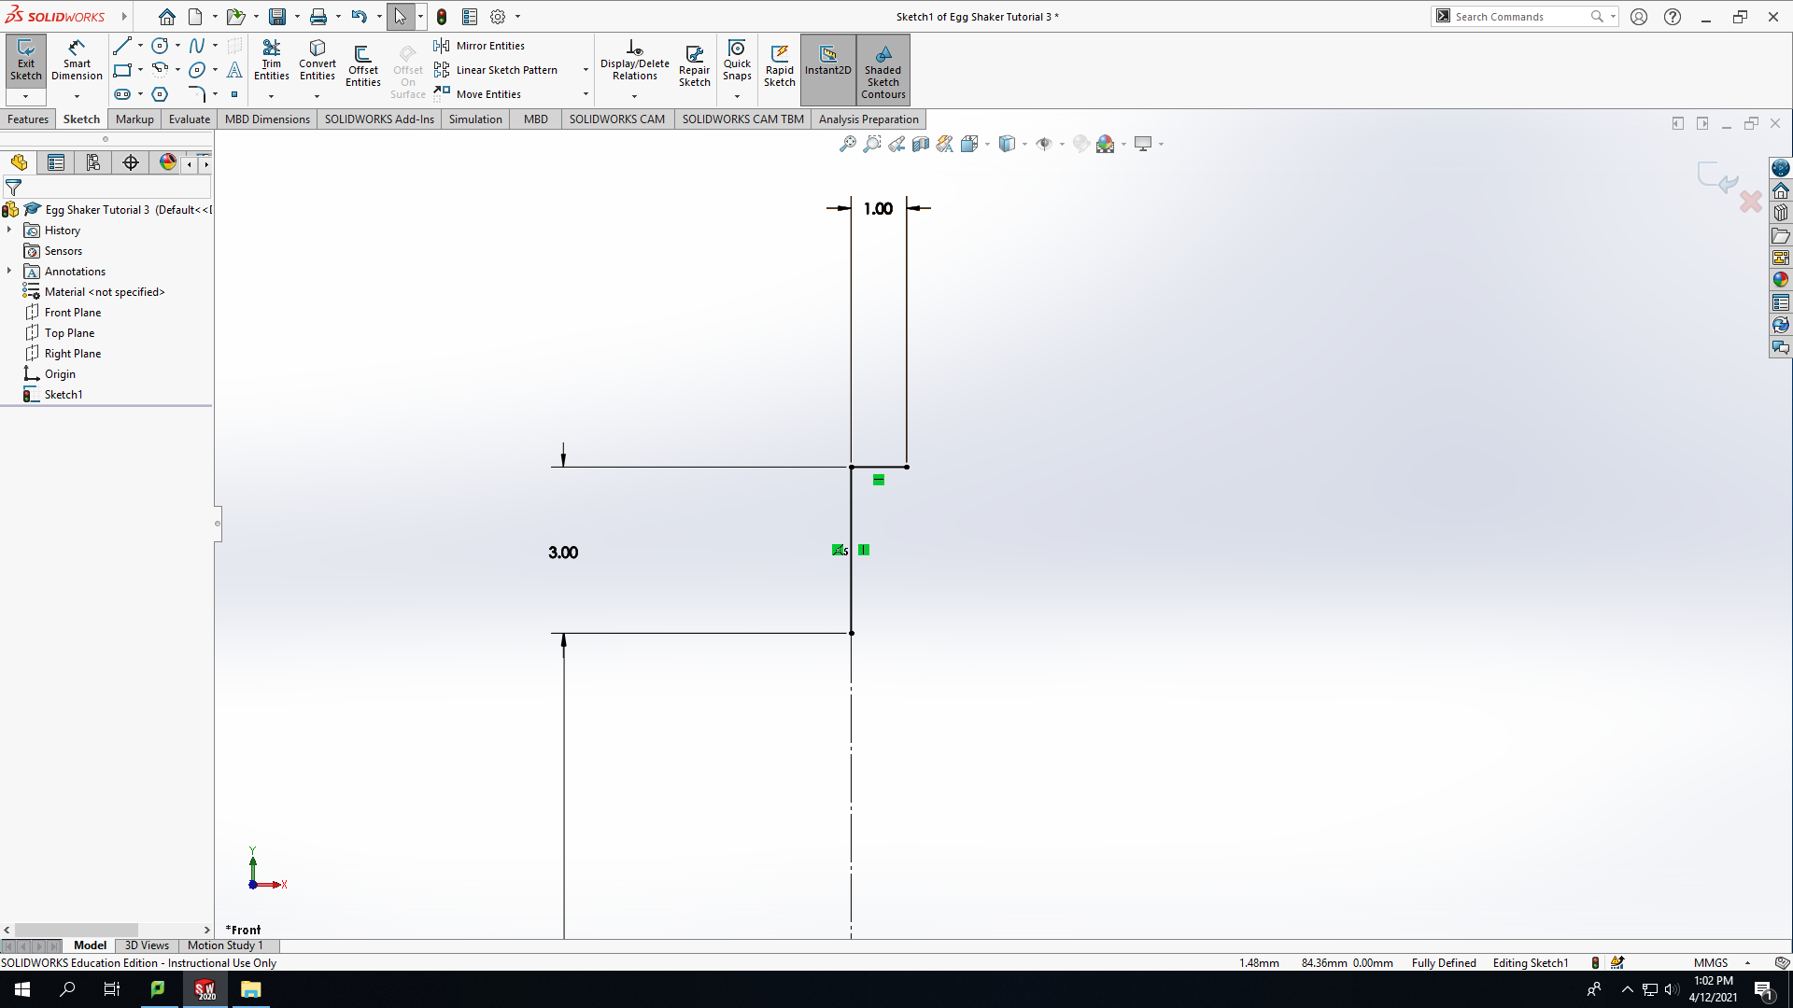Switch to the Features tab

(x=28, y=119)
